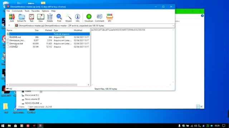Screen dimensions: 229x128
Task: Click the SFX toolbar icon
Action: [x=109, y=18]
